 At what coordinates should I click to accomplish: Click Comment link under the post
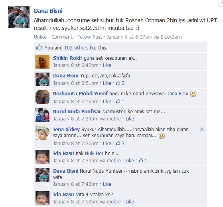click(x=62, y=37)
